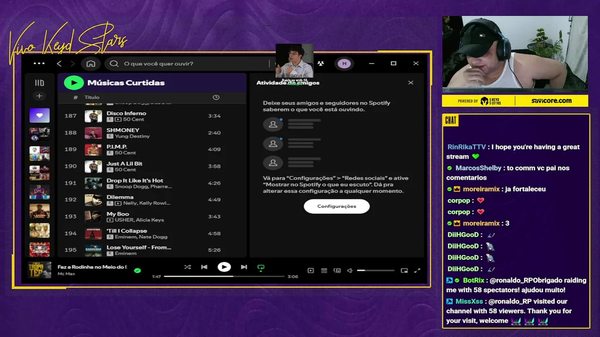Skip to the next track
Image resolution: width=600 pixels, height=337 pixels.
[244, 267]
